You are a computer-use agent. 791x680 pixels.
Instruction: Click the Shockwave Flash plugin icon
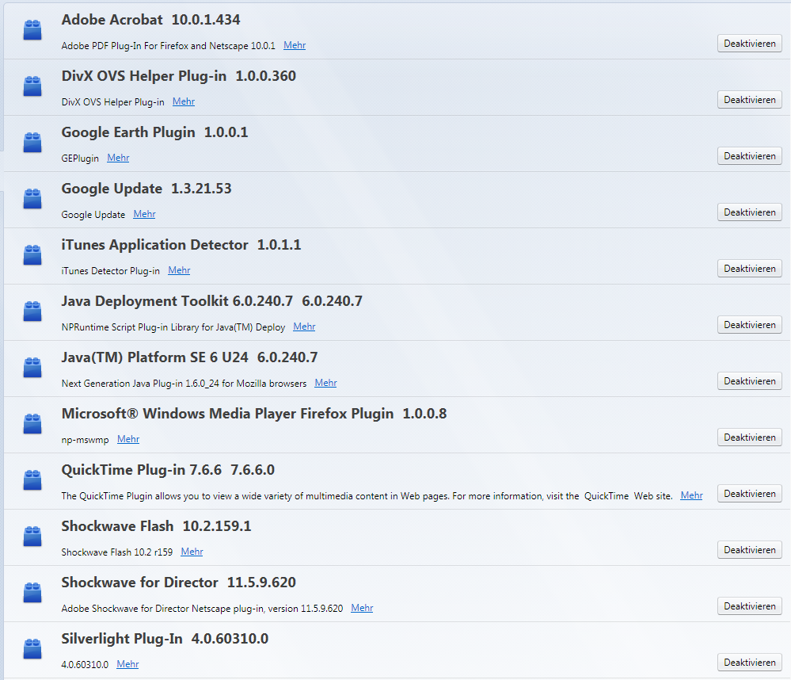tap(32, 536)
